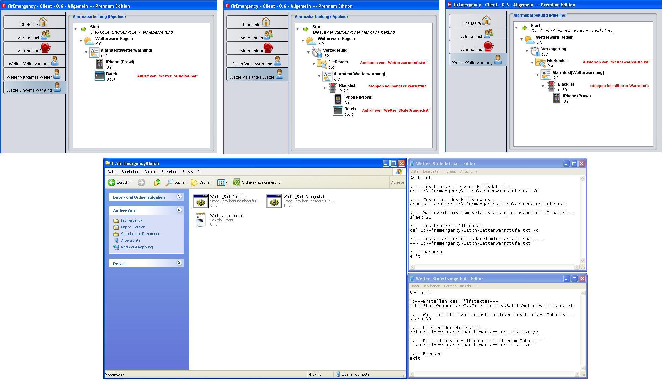Open the views dropdown arrow in Explorer toolbar
Image resolution: width=663 pixels, height=381 pixels.
point(227,183)
